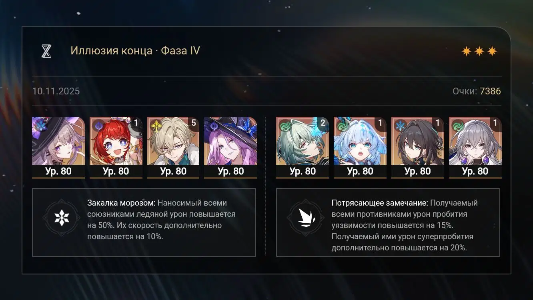The height and width of the screenshot is (300, 533).
Task: Click the date 10.11.2025
Action: 56,91
